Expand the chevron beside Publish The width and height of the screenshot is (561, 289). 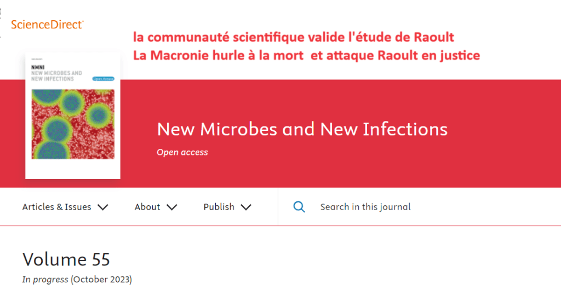pyautogui.click(x=246, y=207)
